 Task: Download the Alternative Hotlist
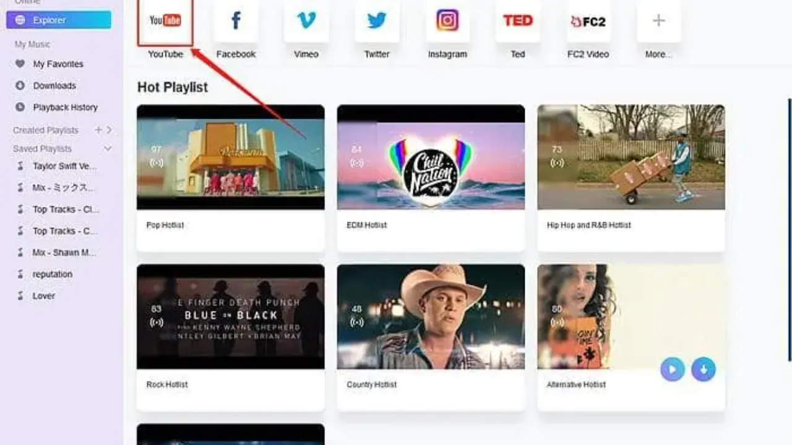click(704, 370)
